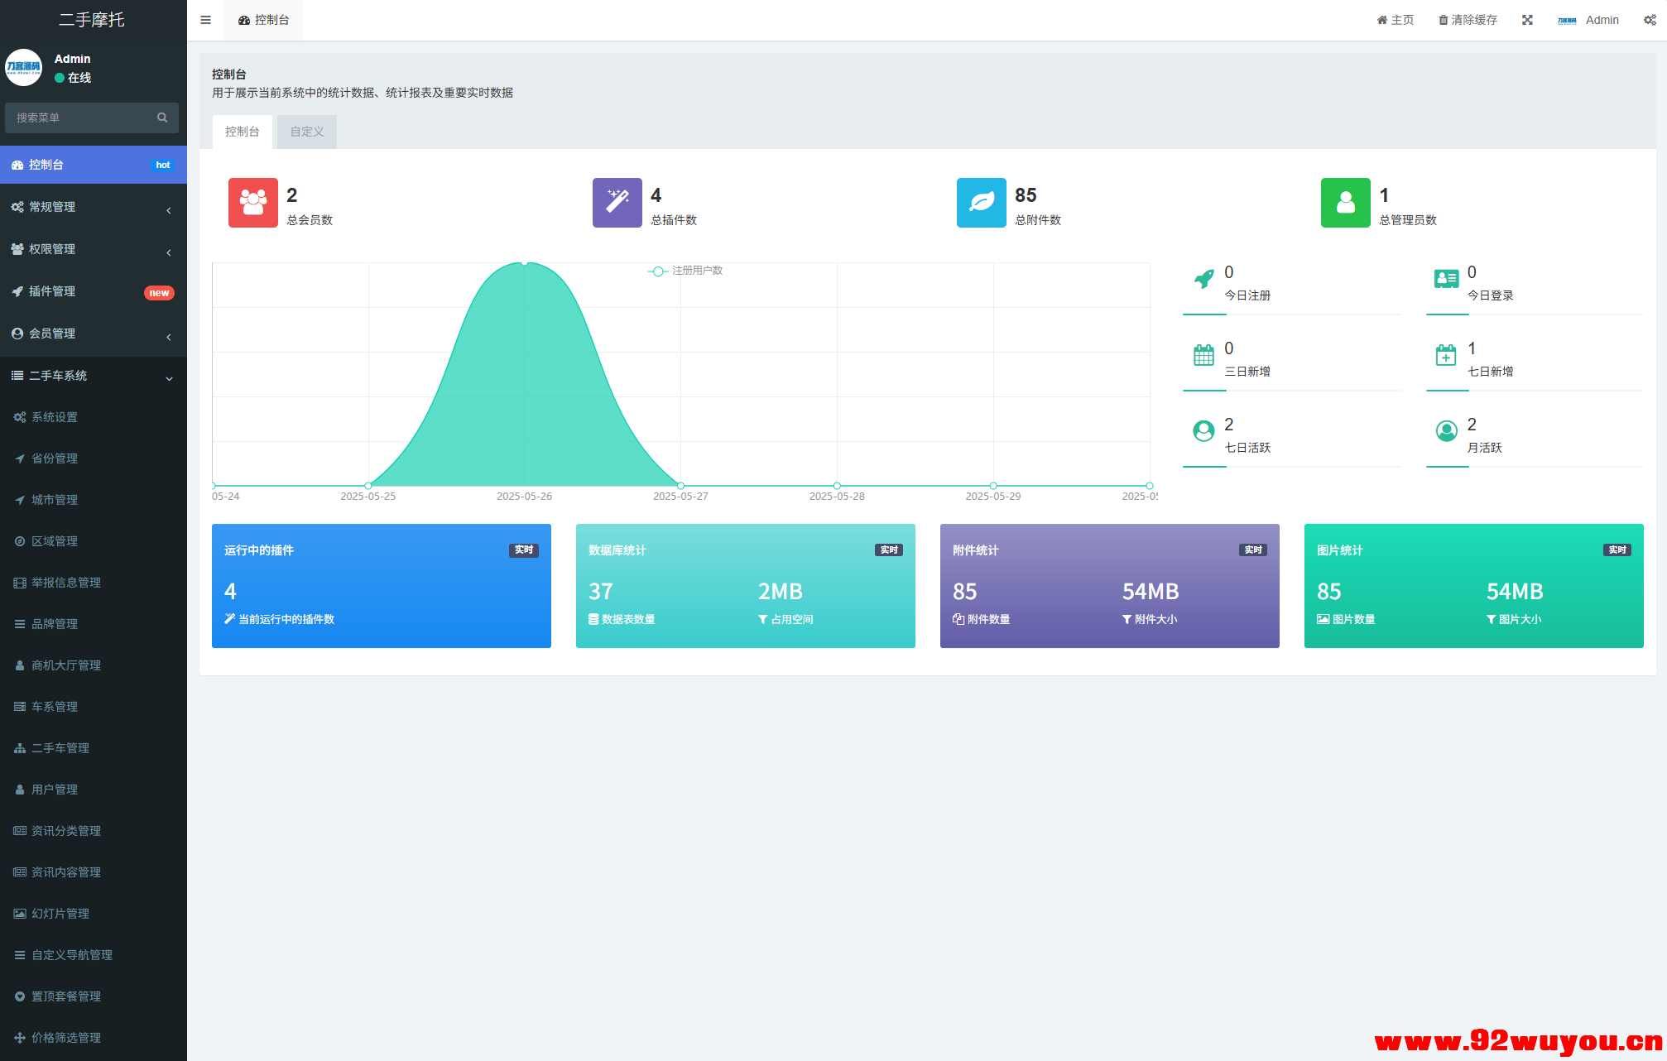This screenshot has height=1061, width=1667.
Task: Go to 主页 from top bar
Action: click(x=1396, y=20)
